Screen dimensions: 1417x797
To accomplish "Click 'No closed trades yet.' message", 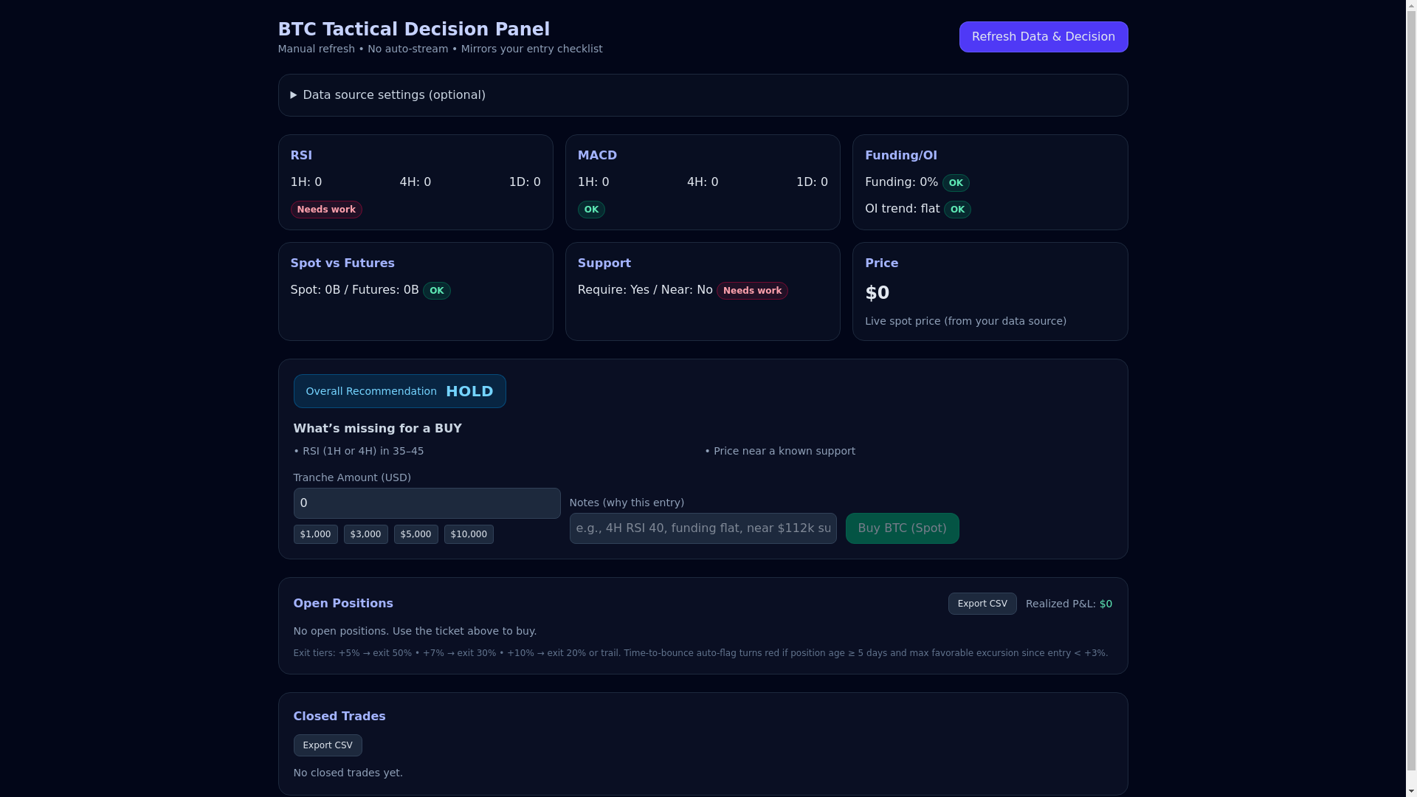I will (x=348, y=773).
